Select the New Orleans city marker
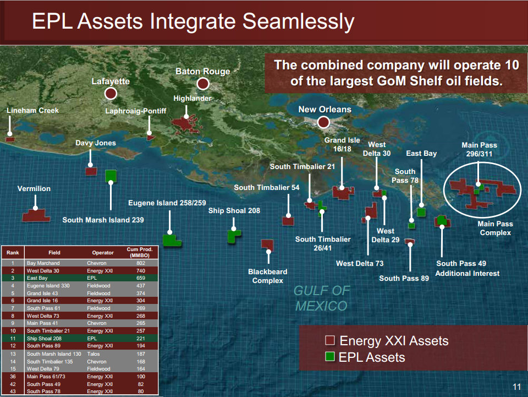Image resolution: width=528 pixels, height=397 pixels. tap(323, 122)
